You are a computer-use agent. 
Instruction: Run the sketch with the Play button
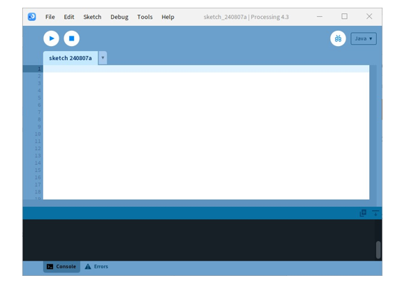coord(51,38)
